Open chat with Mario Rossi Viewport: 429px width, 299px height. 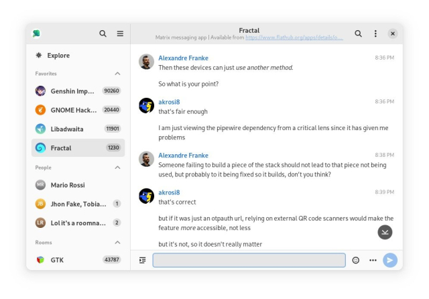[78, 185]
